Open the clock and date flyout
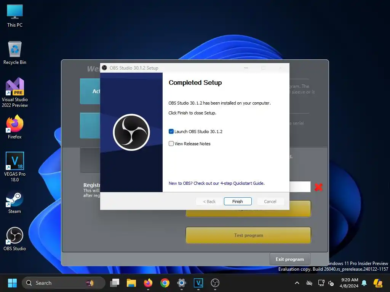The height and width of the screenshot is (292, 390). pos(349,283)
